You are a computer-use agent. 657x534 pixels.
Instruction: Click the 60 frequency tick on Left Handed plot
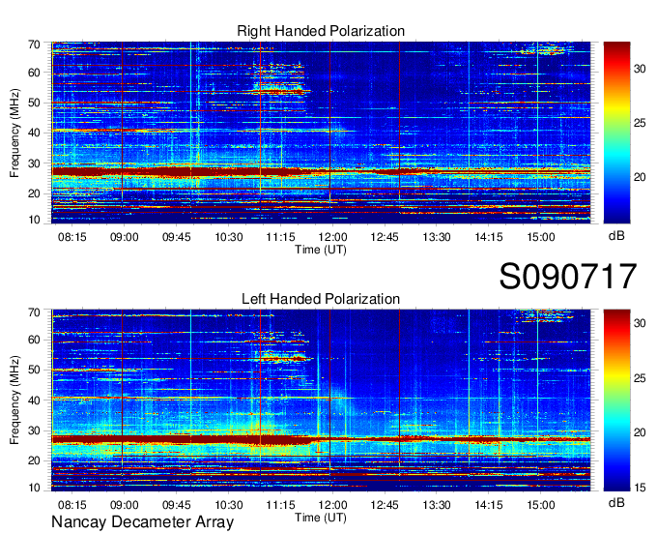pos(34,340)
